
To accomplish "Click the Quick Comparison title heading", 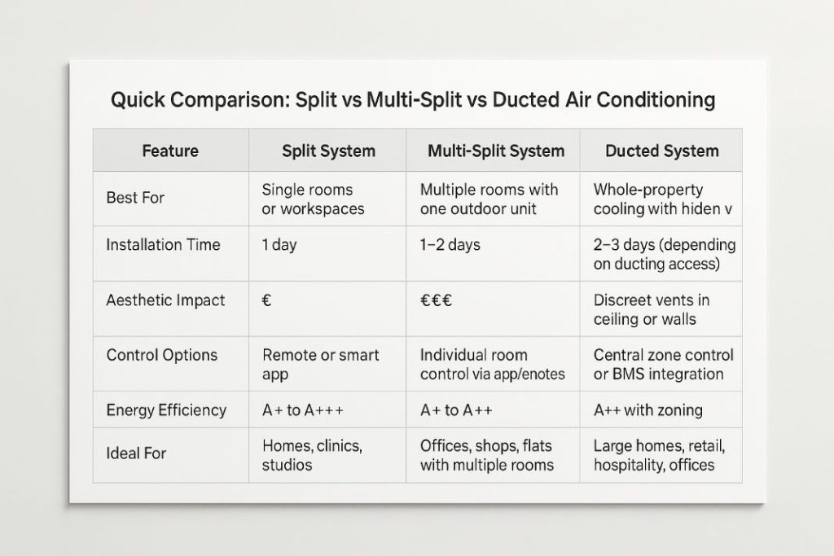I will click(x=413, y=100).
